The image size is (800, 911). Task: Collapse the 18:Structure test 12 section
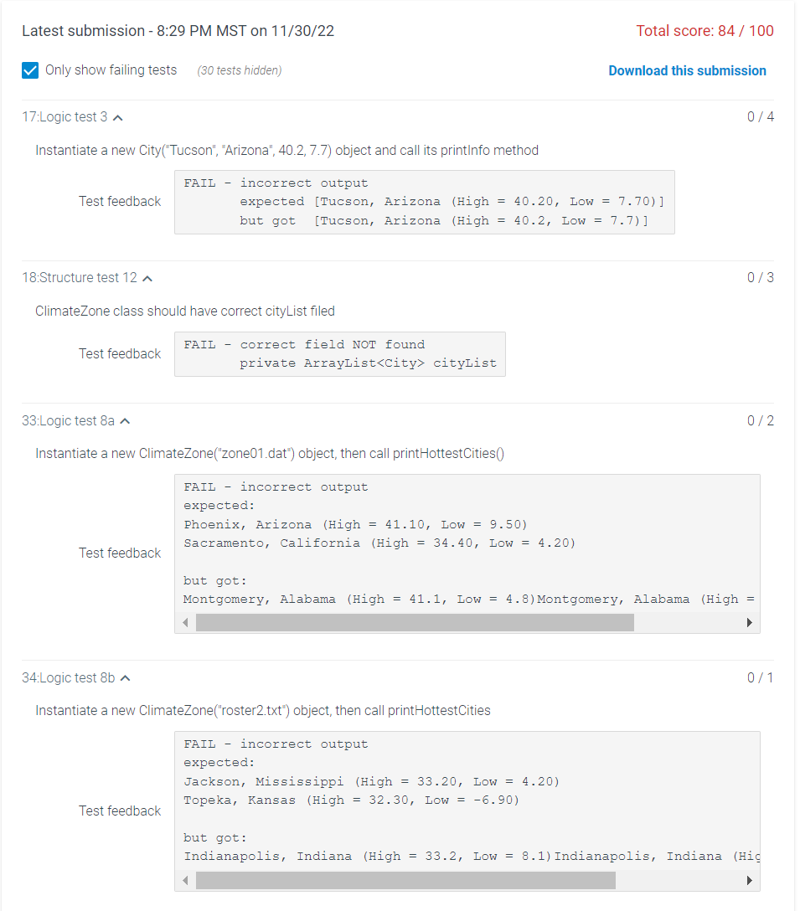click(x=147, y=278)
